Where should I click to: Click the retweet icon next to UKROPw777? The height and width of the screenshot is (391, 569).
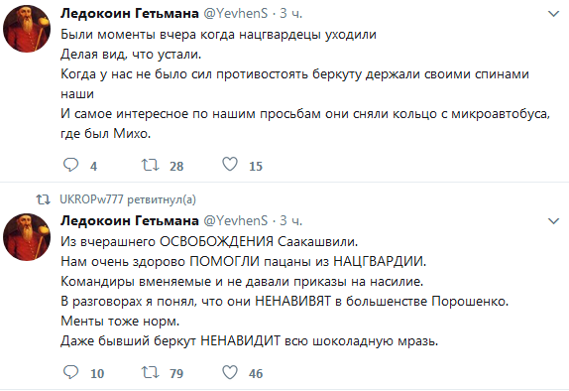pos(44,199)
